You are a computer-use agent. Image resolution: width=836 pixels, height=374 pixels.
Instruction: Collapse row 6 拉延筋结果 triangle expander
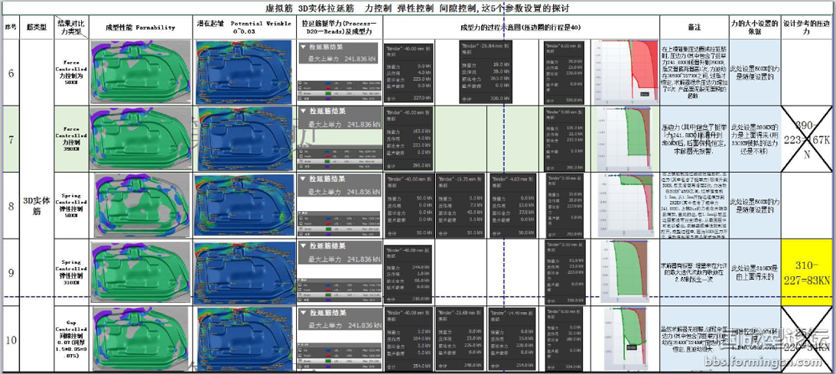[x=303, y=47]
